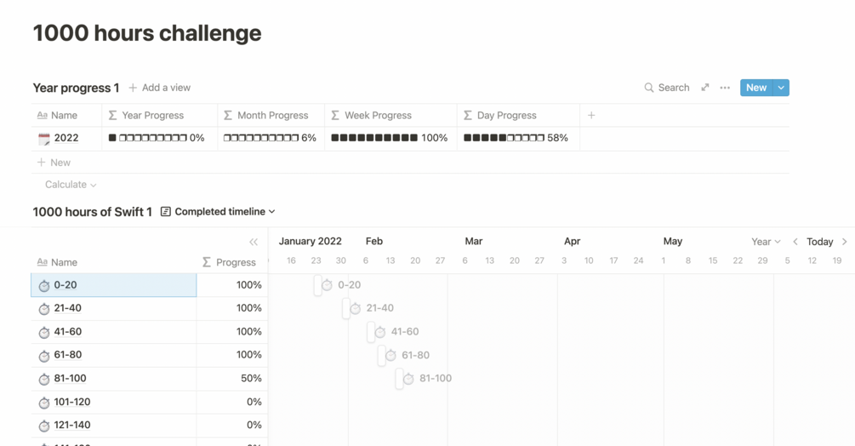Screen dimensions: 855x446
Task: Click the stopwatch icon beside 0-20
Action: pyautogui.click(x=44, y=286)
